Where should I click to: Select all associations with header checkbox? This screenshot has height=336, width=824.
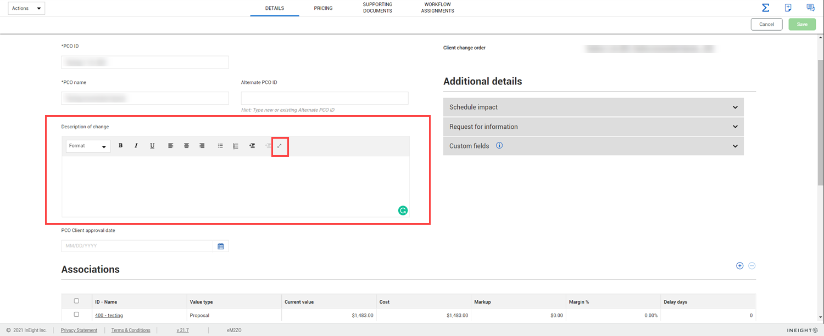[x=76, y=301]
